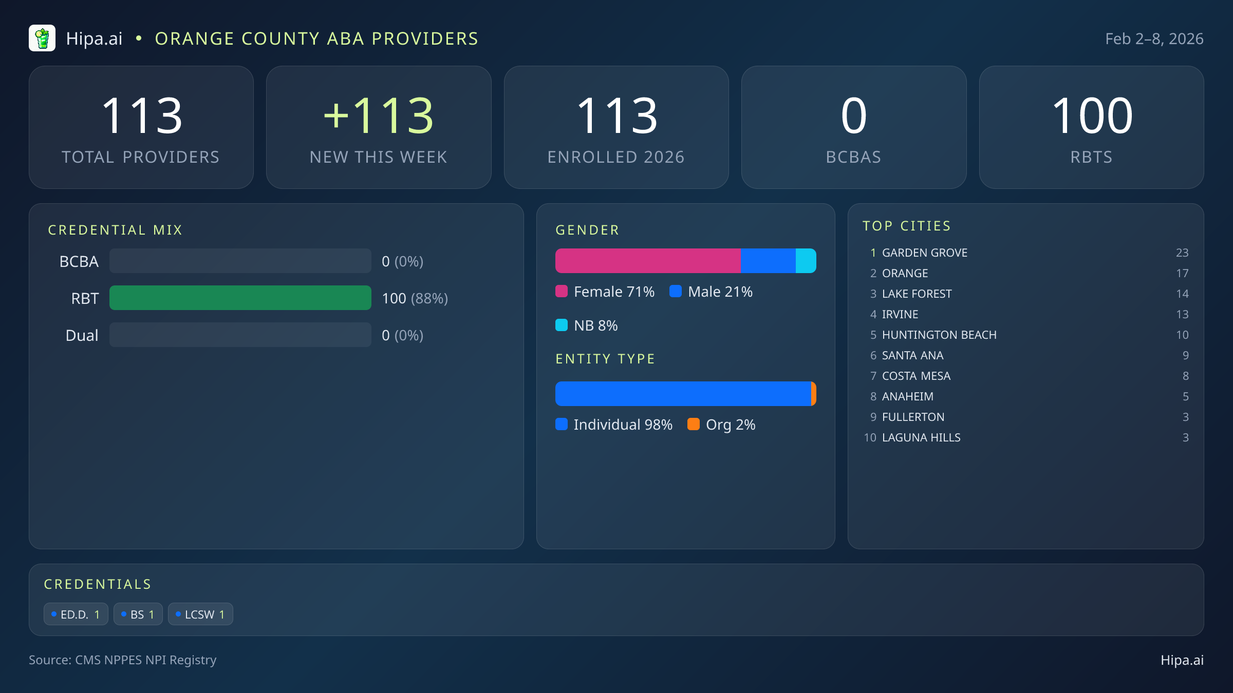Toggle the LCSW 1 credential chip

[200, 613]
